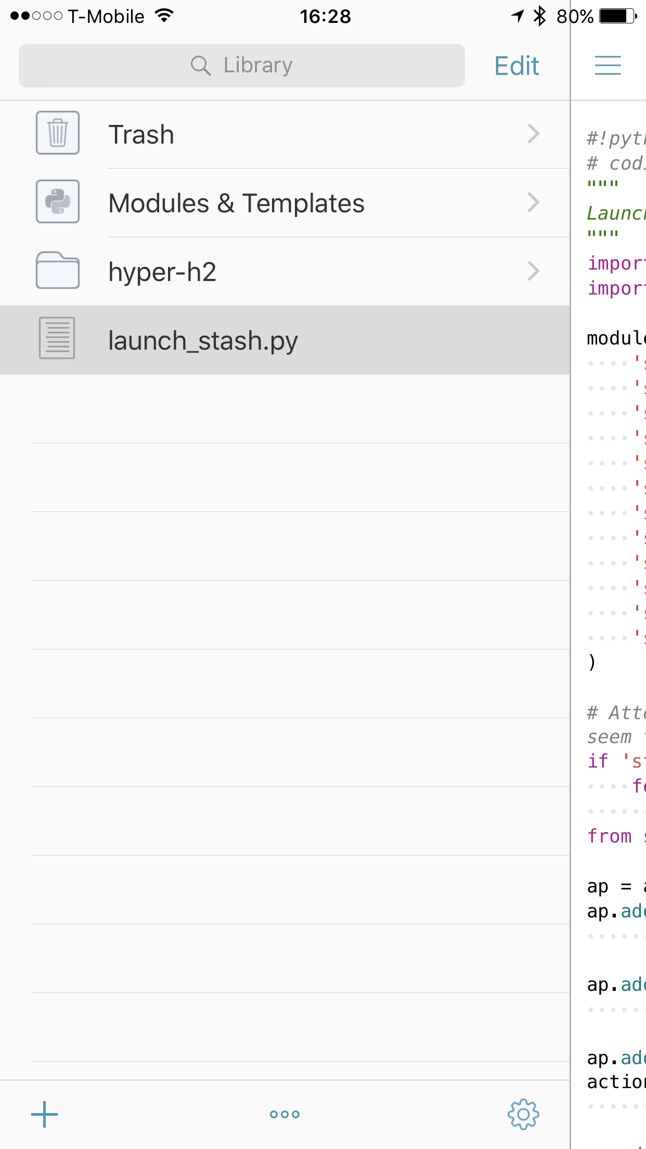Select the 'launch_stash.py' file name
Screen dimensions: 646x1149
(x=203, y=341)
